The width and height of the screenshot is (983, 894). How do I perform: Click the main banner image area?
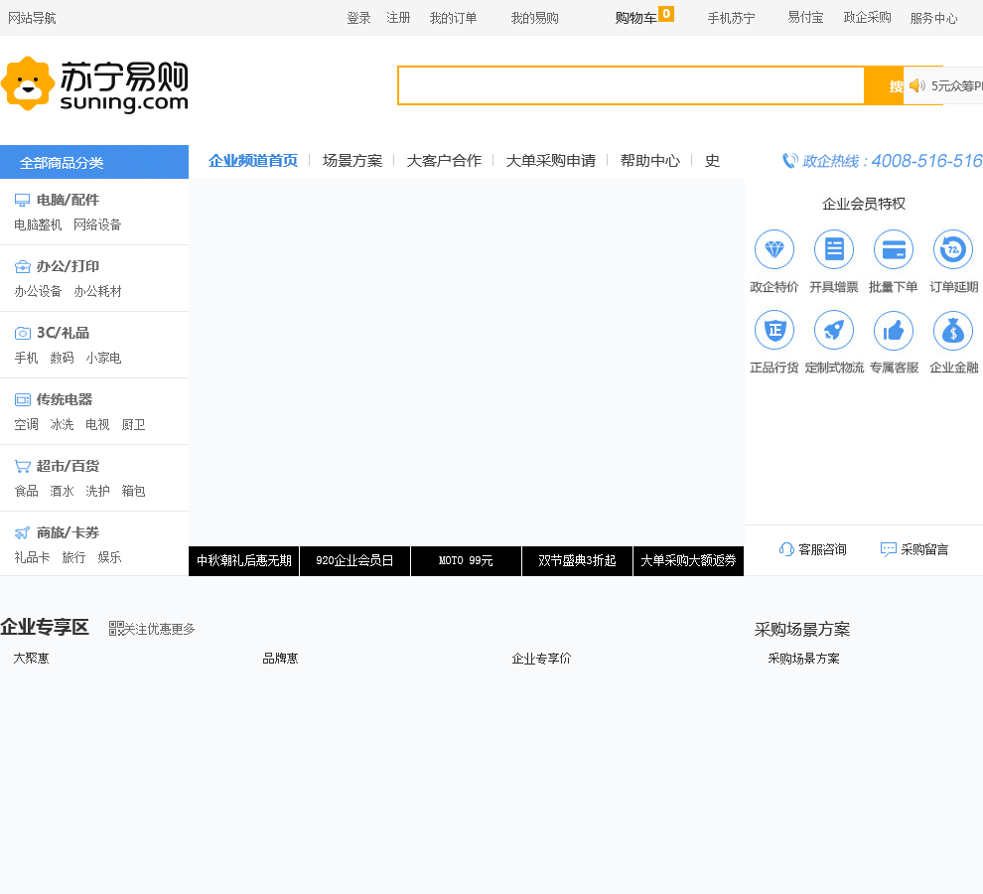(466, 363)
